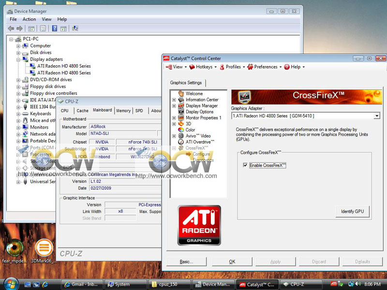The image size is (387, 290).
Task: Click volume icon in system tray
Action: coord(358,284)
